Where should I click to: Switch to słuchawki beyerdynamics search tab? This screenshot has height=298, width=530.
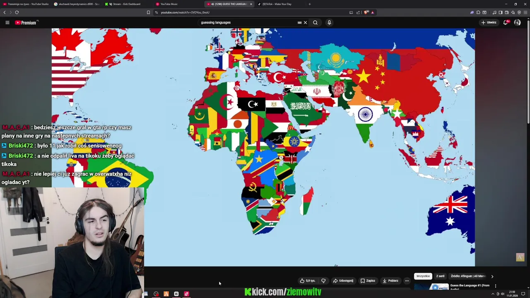click(77, 4)
